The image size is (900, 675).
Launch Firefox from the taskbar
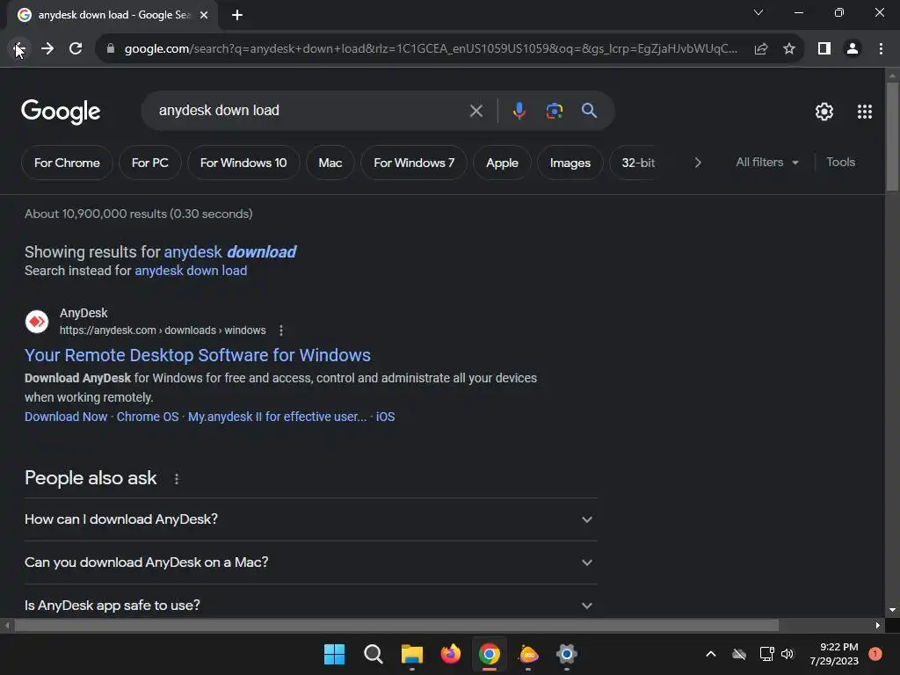[x=451, y=654]
